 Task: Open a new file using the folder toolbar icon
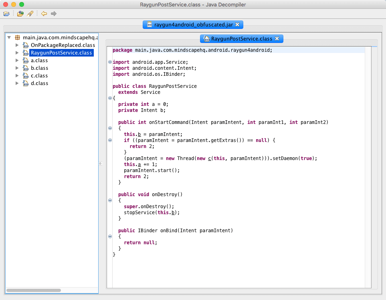coord(6,13)
